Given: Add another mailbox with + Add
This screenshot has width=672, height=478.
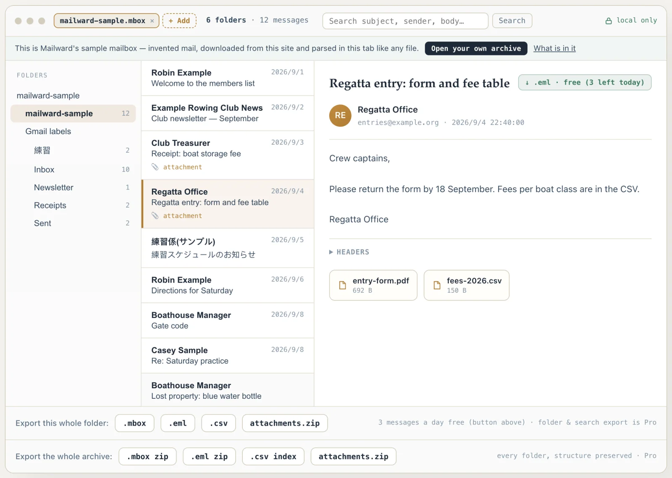Looking at the screenshot, I should (179, 21).
